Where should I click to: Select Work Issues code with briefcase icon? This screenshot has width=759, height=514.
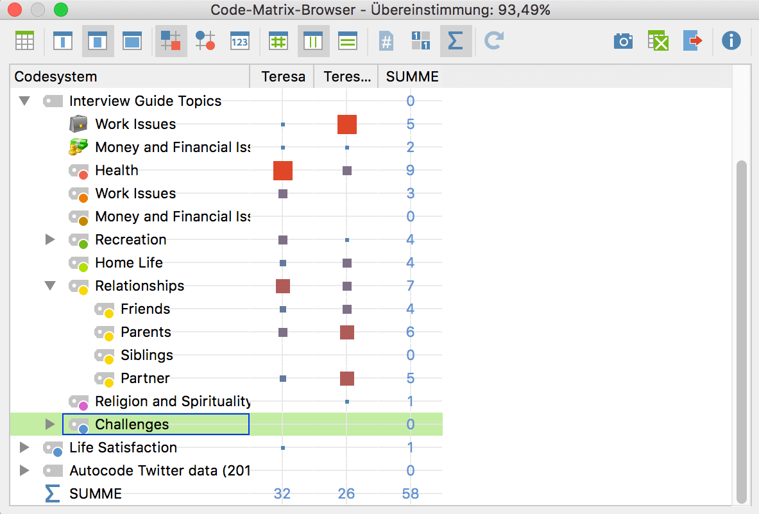point(135,124)
